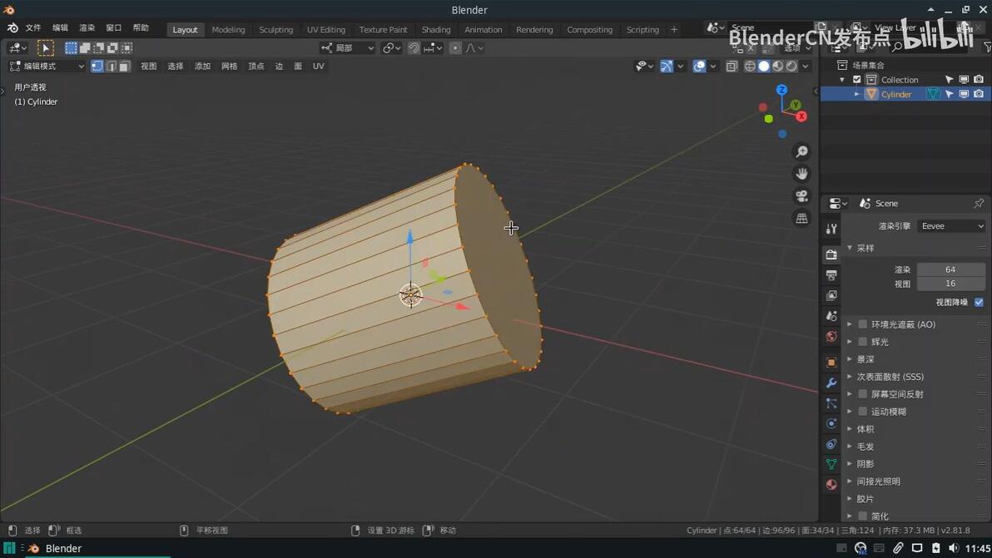Image resolution: width=992 pixels, height=558 pixels.
Task: Open the Object Constraints properties tab
Action: pos(831,443)
